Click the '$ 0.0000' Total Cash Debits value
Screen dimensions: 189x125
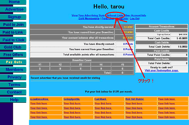click(x=183, y=47)
